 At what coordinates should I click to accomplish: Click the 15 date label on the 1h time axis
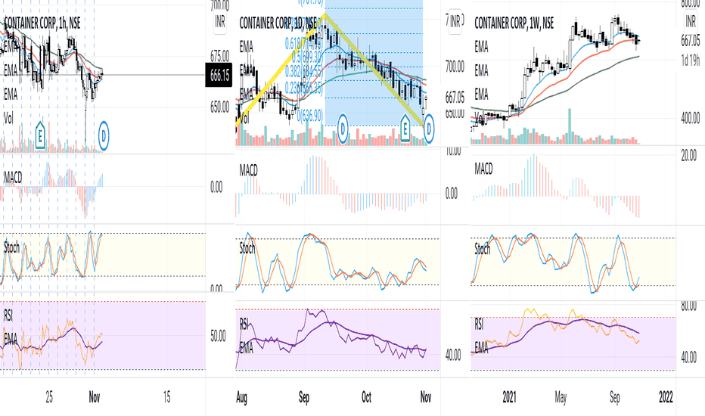coord(166,397)
